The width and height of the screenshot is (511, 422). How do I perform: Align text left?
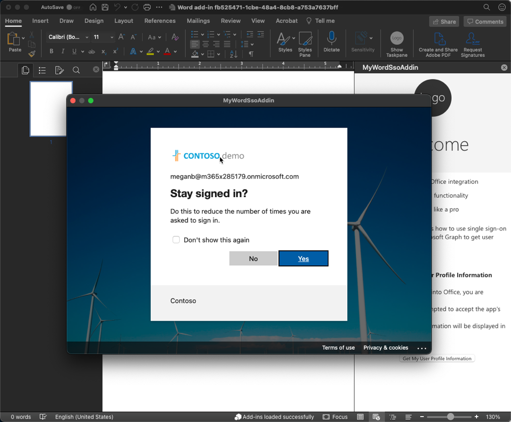[195, 44]
